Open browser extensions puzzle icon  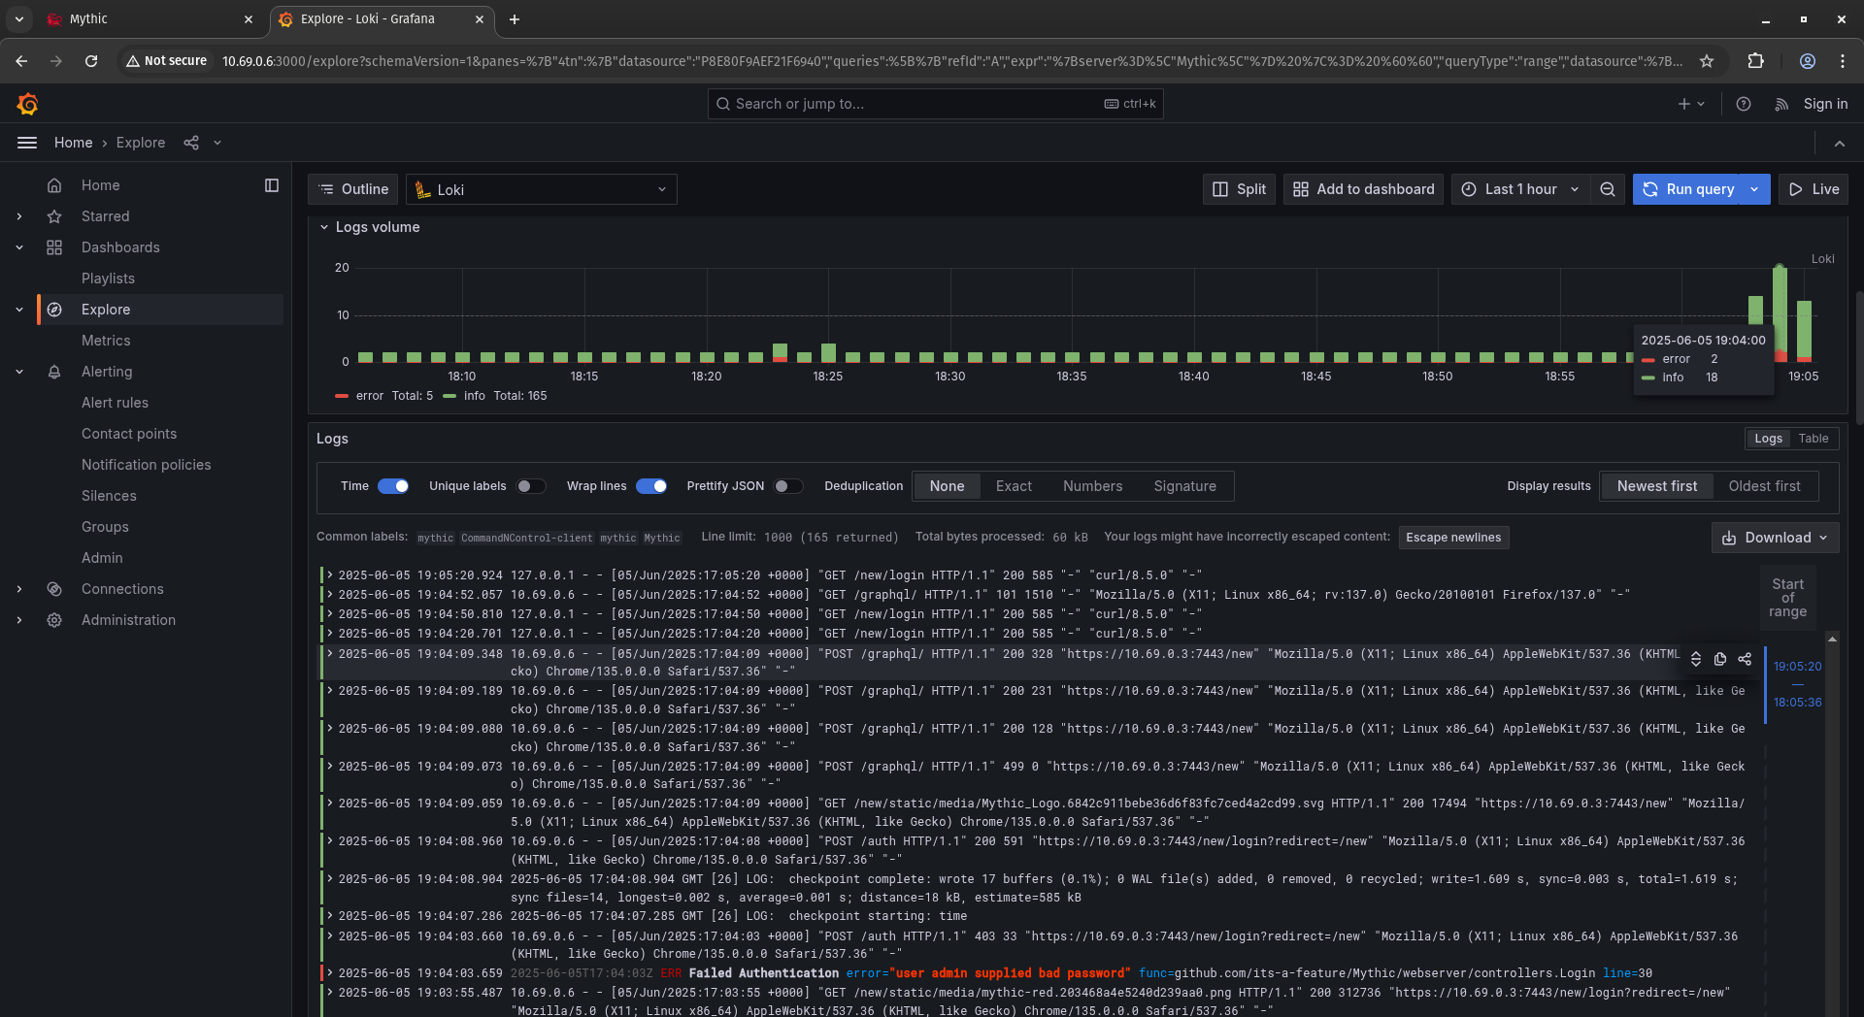click(x=1755, y=61)
